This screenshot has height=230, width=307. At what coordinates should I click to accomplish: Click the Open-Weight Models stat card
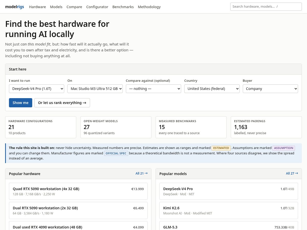pos(116,127)
